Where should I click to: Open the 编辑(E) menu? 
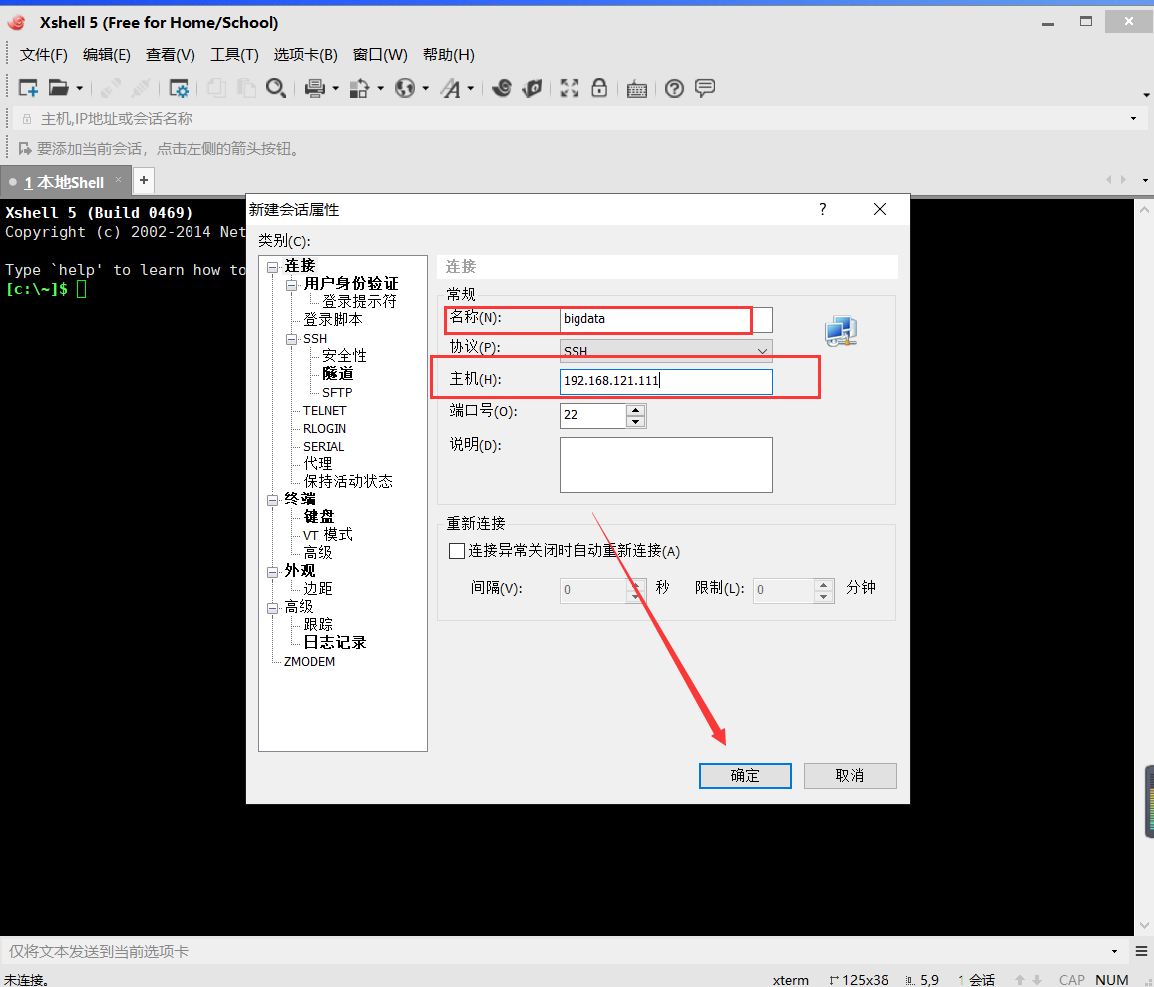(107, 55)
